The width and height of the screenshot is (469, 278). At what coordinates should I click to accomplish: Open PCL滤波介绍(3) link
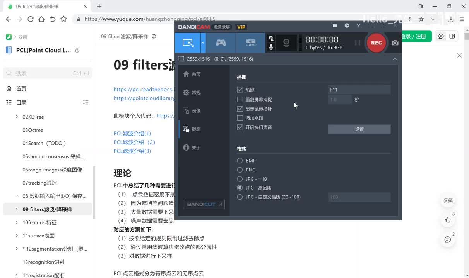132,151
